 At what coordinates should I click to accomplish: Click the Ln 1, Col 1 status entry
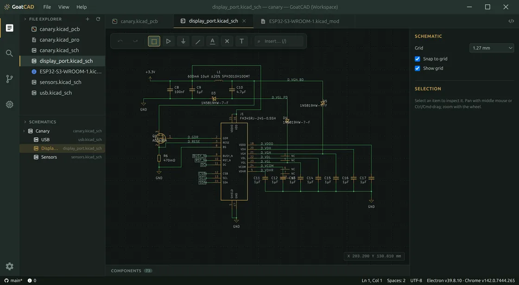372,280
